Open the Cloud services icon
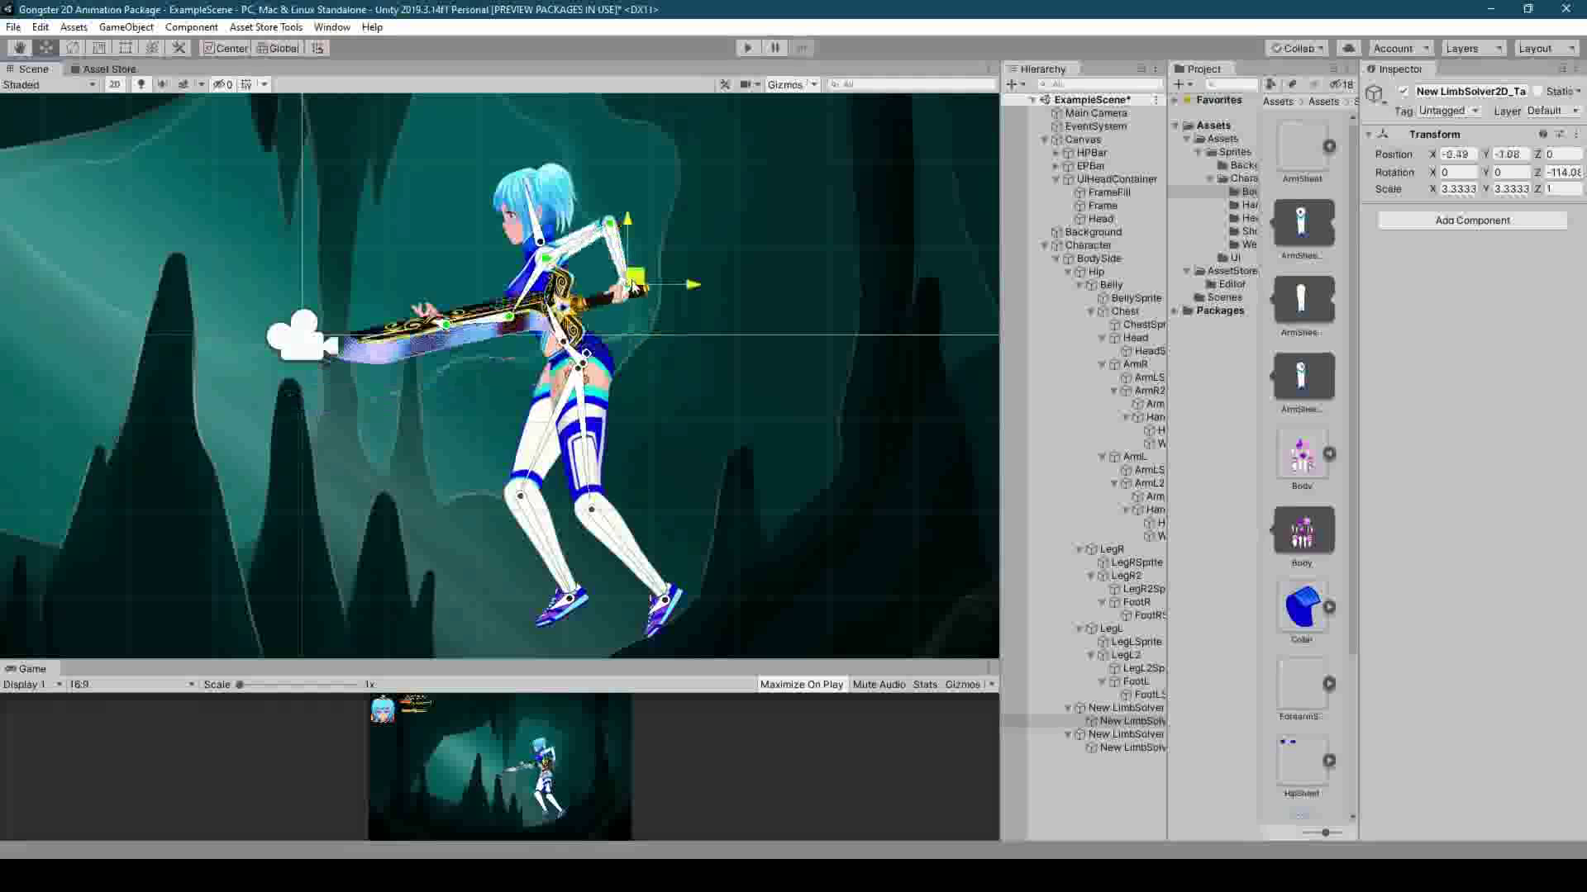1587x892 pixels. 1349,48
